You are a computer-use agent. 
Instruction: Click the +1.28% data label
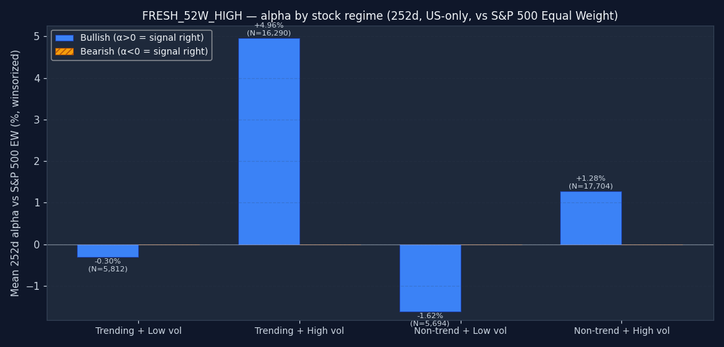[590, 179]
